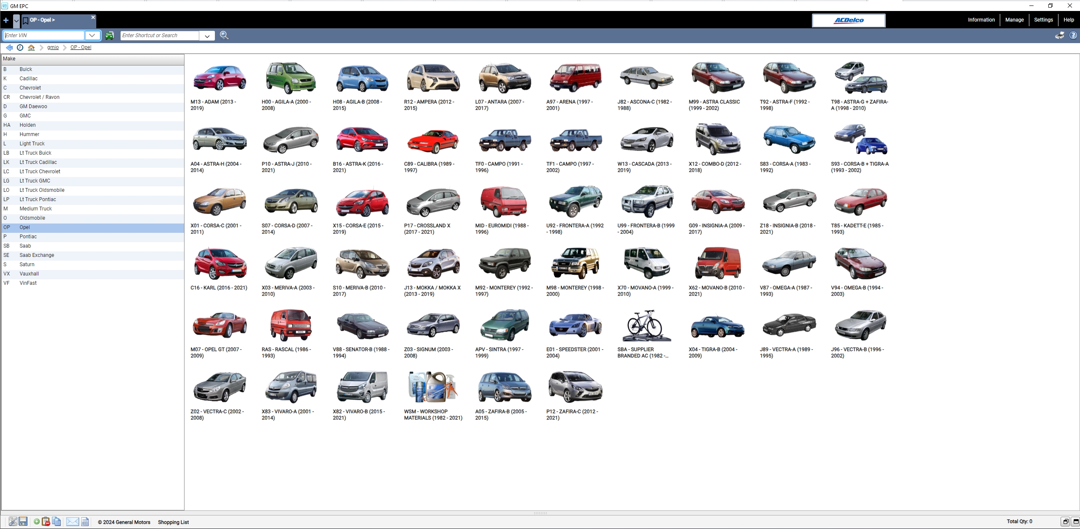
Task: Select the Lt Truck Cadillac row
Action: (93, 162)
